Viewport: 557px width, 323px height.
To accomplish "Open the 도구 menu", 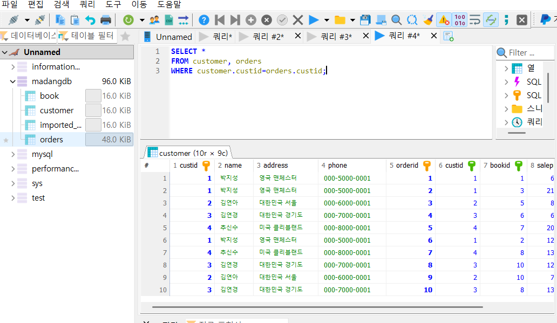I will click(x=113, y=4).
